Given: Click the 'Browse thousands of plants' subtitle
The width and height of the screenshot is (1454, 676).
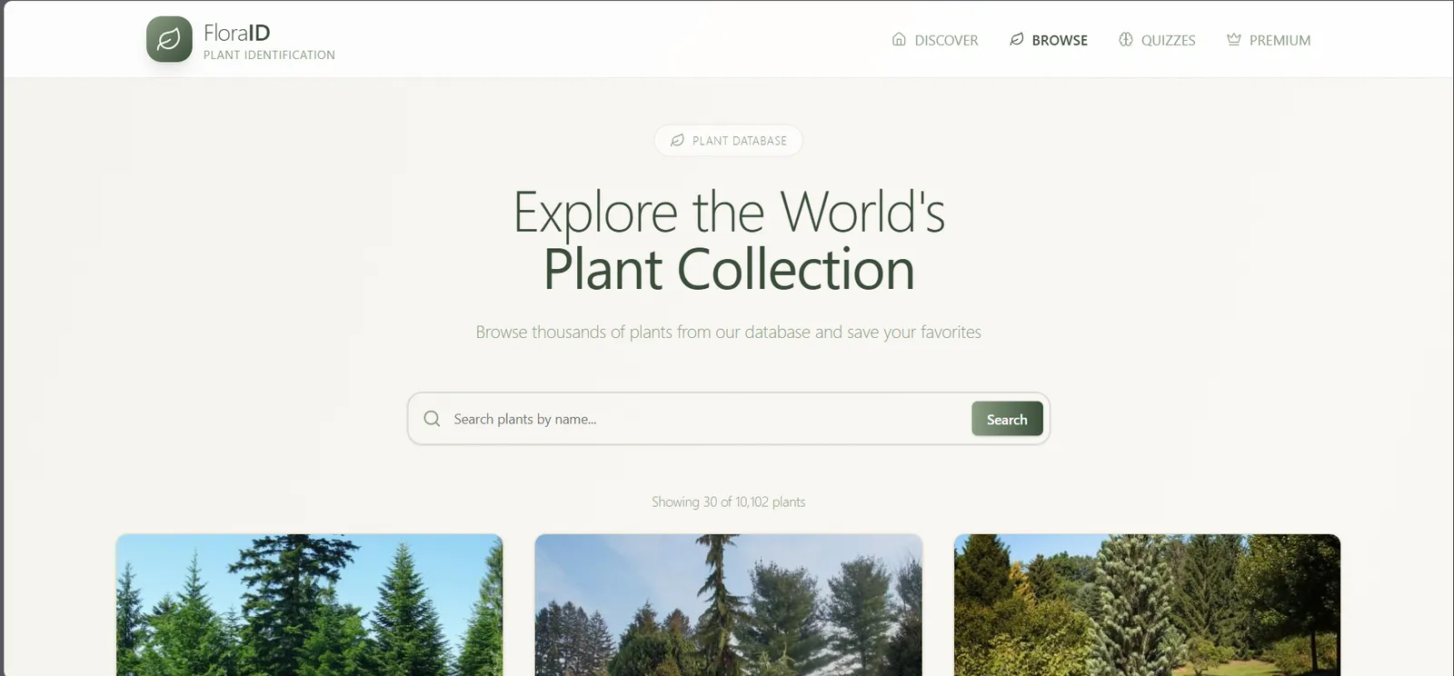Looking at the screenshot, I should [729, 333].
